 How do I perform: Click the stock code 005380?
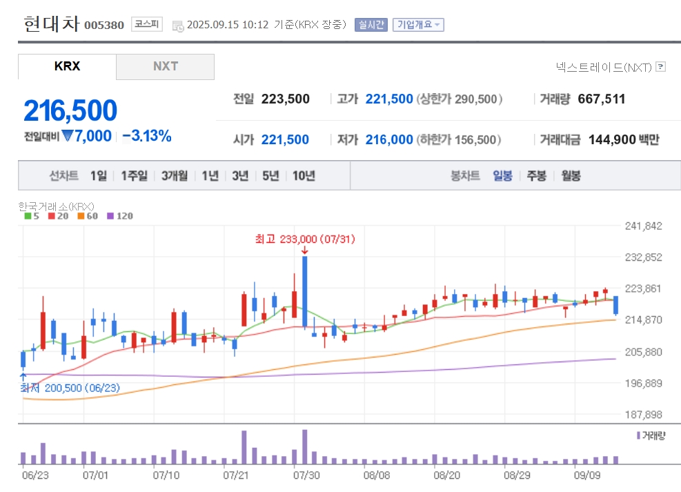tap(104, 25)
